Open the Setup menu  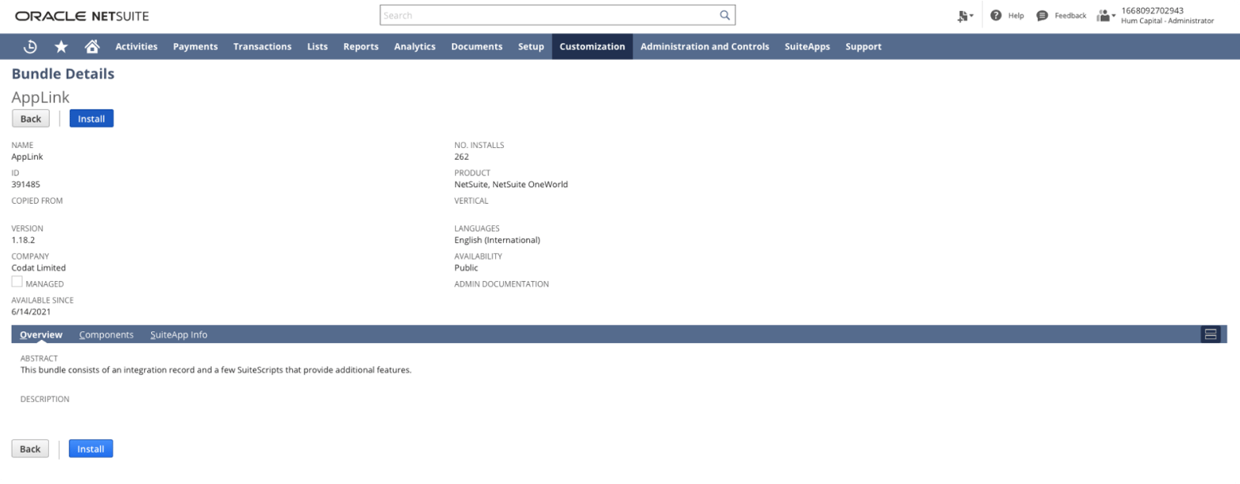[x=531, y=46]
